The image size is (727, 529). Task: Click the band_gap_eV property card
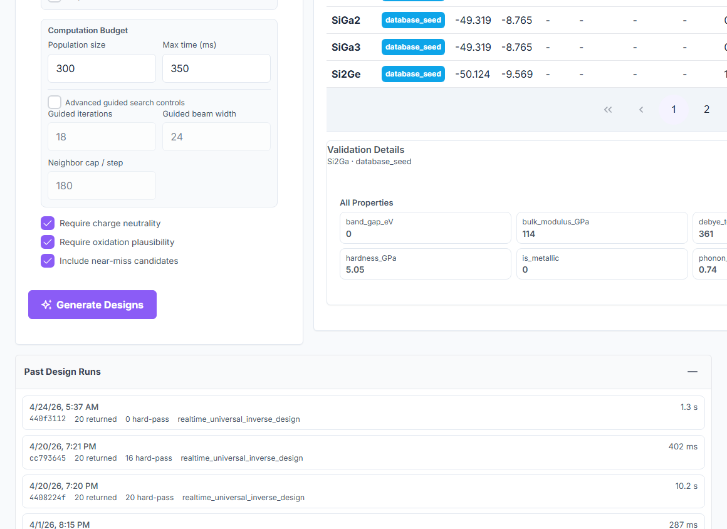(x=425, y=228)
